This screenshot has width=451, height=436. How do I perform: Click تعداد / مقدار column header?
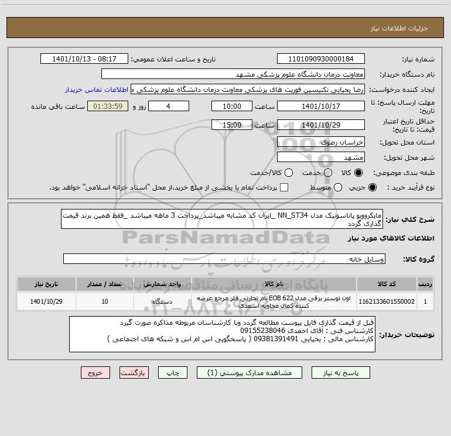pyautogui.click(x=105, y=284)
